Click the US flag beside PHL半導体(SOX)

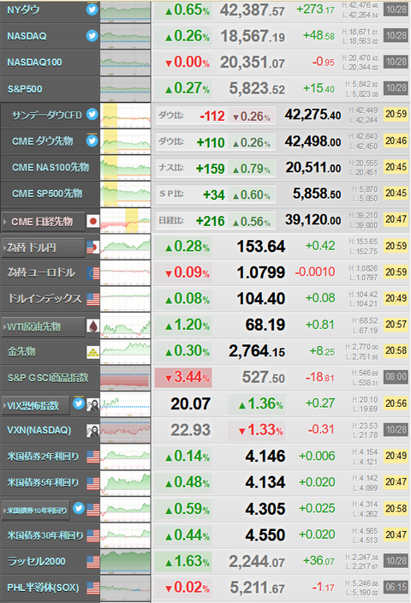(x=92, y=588)
